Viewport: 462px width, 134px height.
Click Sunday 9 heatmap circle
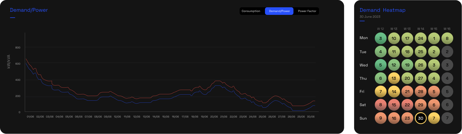(x=380, y=118)
